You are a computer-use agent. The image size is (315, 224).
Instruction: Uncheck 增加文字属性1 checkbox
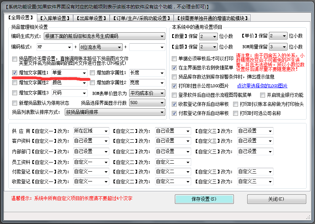pyautogui.click(x=15, y=72)
